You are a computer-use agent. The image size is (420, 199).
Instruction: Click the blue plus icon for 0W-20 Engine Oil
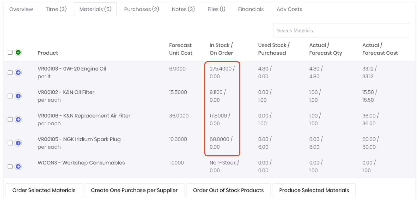(x=18, y=73)
